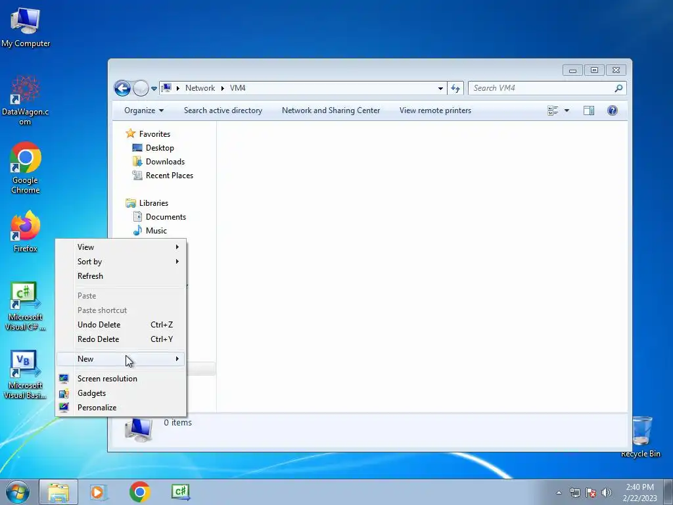Choose Undo Delete in context menu
Screen dimensions: 673x505
point(121,325)
